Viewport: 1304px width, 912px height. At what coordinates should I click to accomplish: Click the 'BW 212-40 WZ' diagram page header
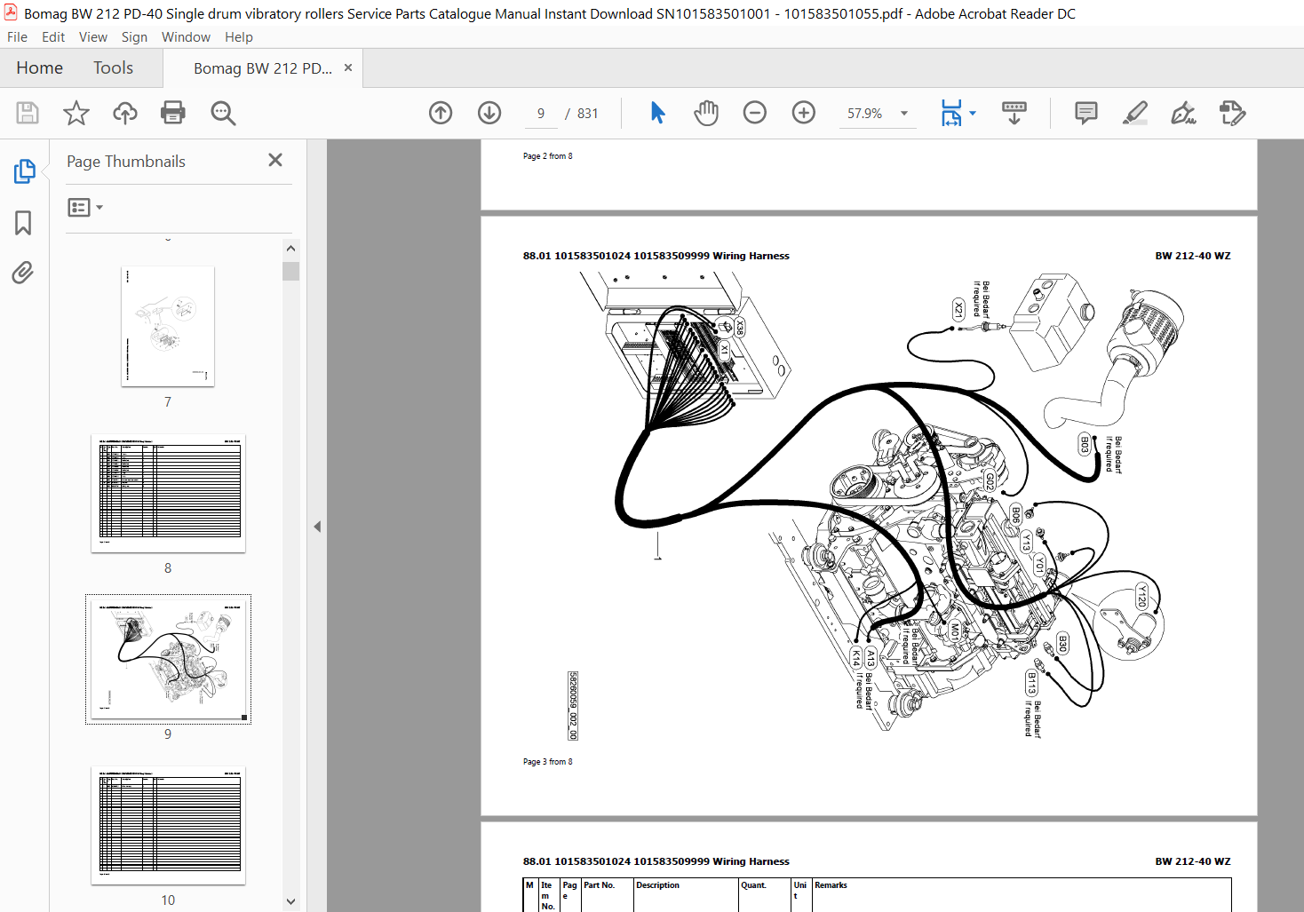tap(1193, 256)
